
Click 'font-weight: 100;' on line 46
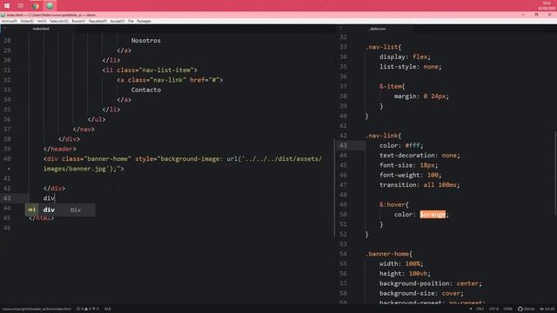[411, 175]
